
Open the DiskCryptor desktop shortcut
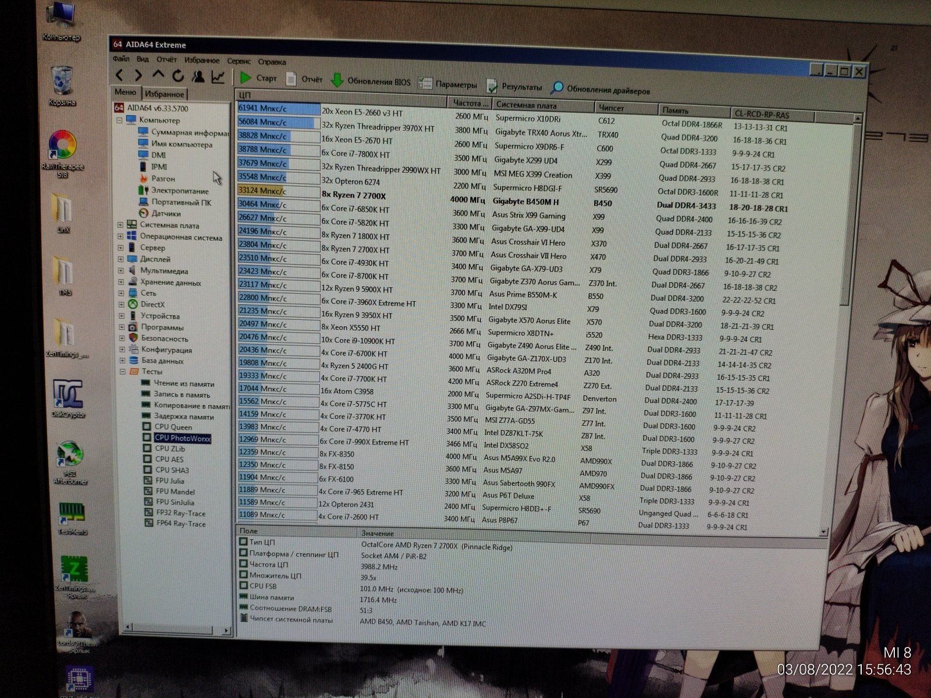click(68, 398)
